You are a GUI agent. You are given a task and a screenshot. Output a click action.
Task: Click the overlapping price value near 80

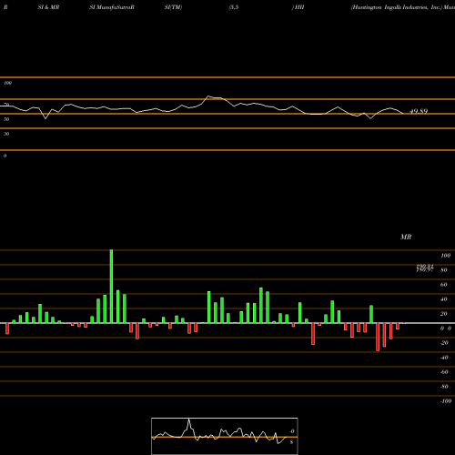pyautogui.click(x=425, y=268)
